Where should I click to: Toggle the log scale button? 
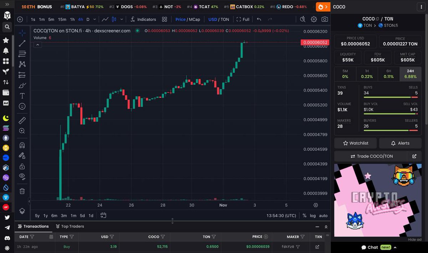(x=313, y=216)
